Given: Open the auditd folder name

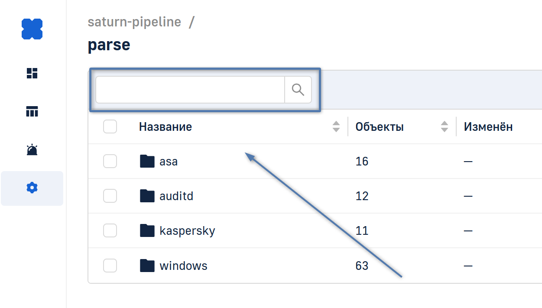Looking at the screenshot, I should click(x=176, y=196).
